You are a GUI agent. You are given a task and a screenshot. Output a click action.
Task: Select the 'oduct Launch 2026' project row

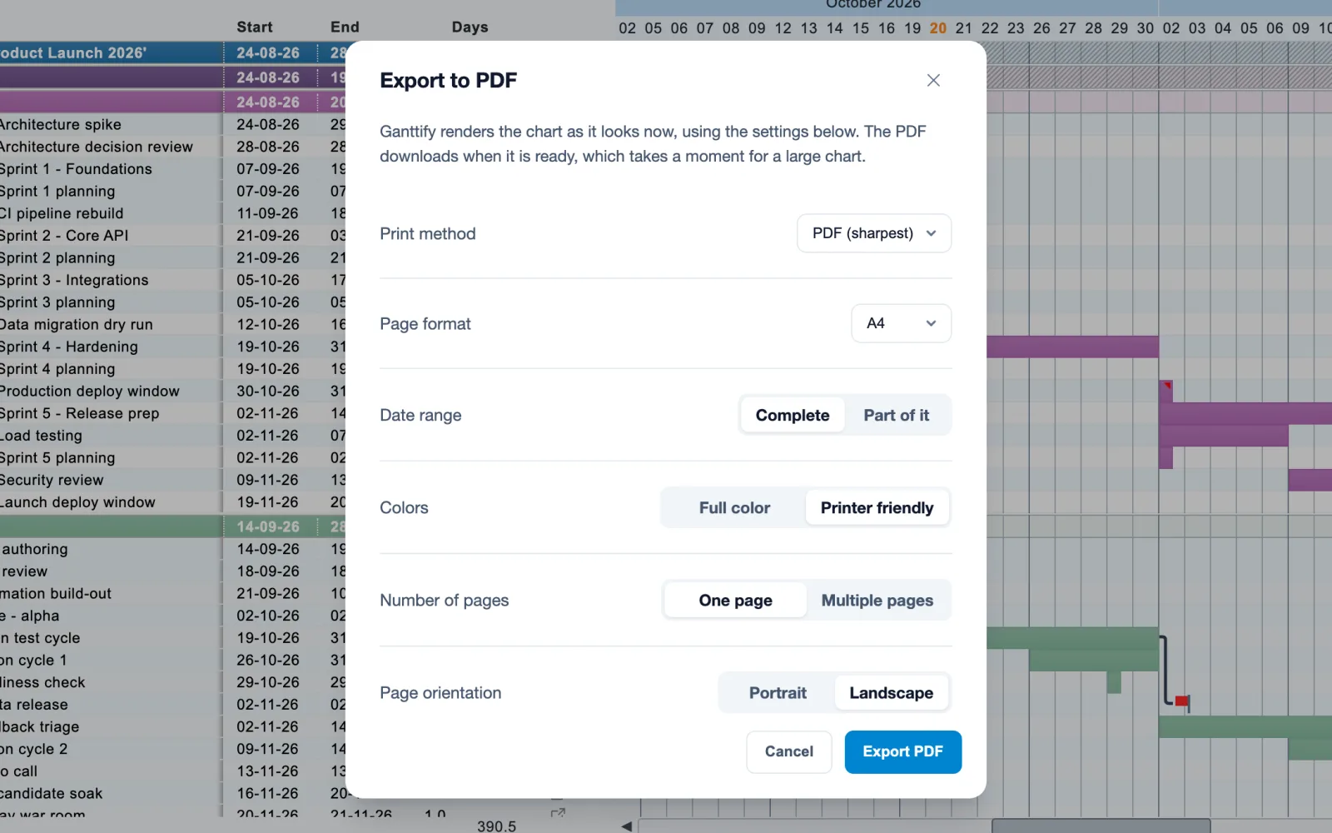click(111, 52)
